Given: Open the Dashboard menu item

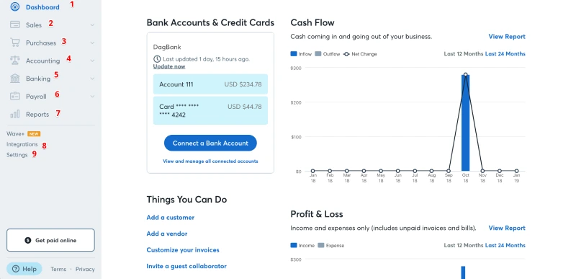Looking at the screenshot, I should click(x=42, y=7).
